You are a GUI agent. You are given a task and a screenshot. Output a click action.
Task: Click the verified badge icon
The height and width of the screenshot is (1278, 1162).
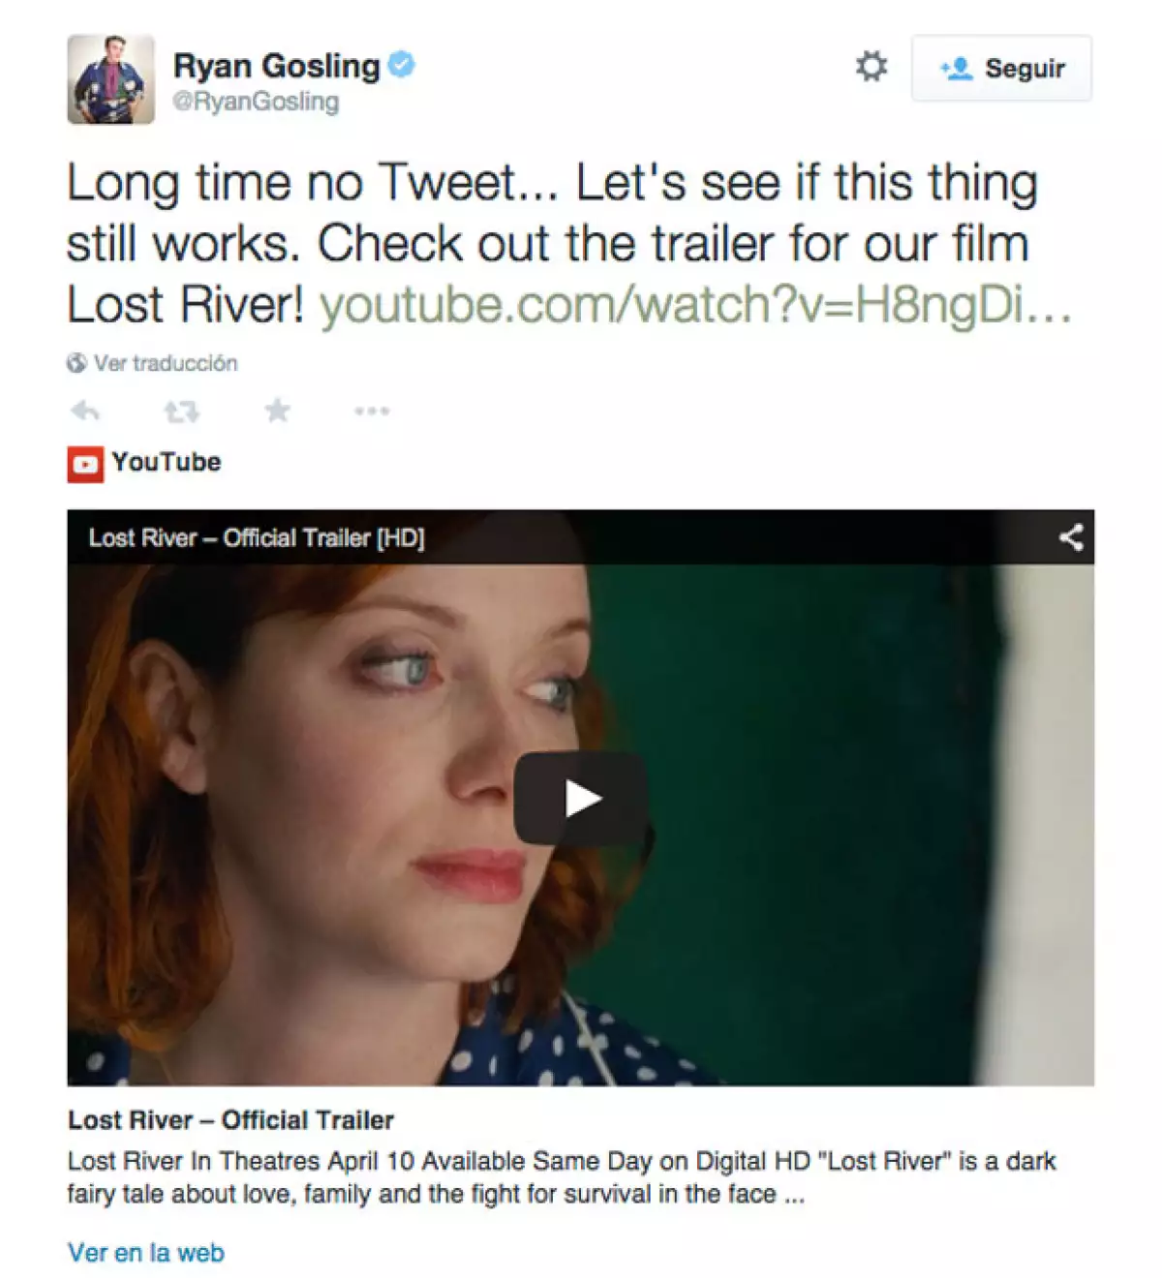click(402, 65)
